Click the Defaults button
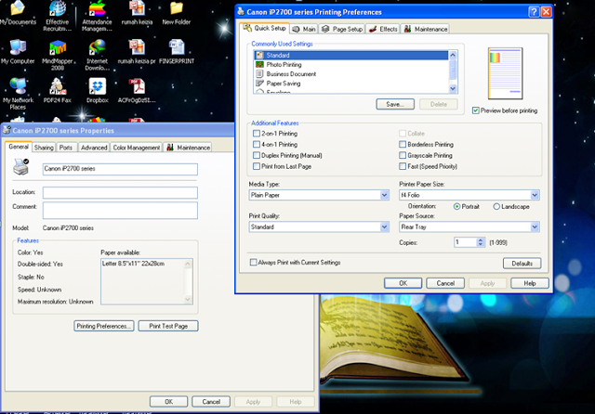Screen dimensions: 595x414 pyautogui.click(x=522, y=264)
